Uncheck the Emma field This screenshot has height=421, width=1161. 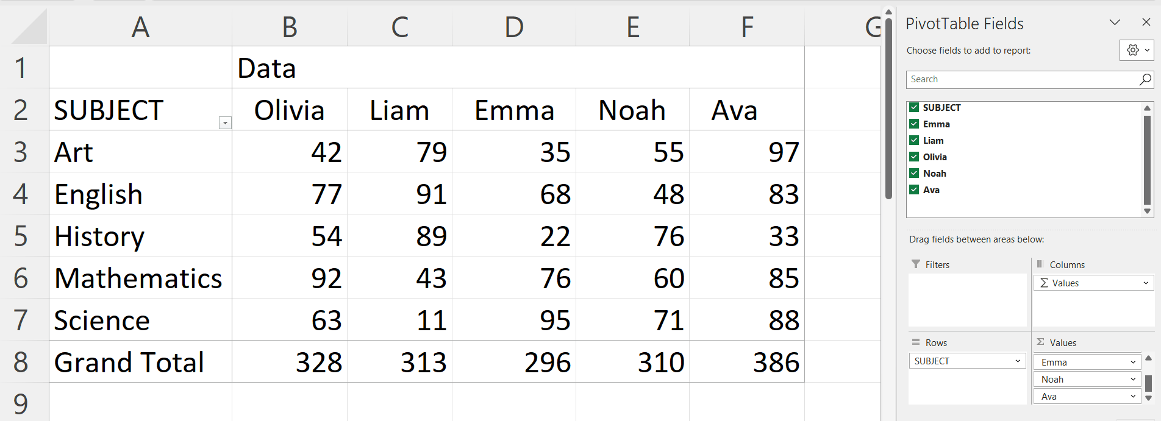point(914,124)
